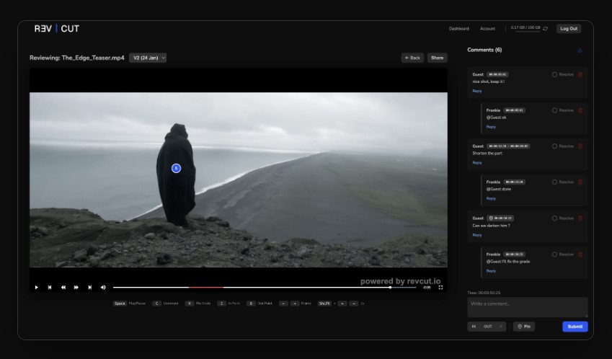Enter fullscreen with the expand icon
The width and height of the screenshot is (612, 359).
(x=440, y=288)
